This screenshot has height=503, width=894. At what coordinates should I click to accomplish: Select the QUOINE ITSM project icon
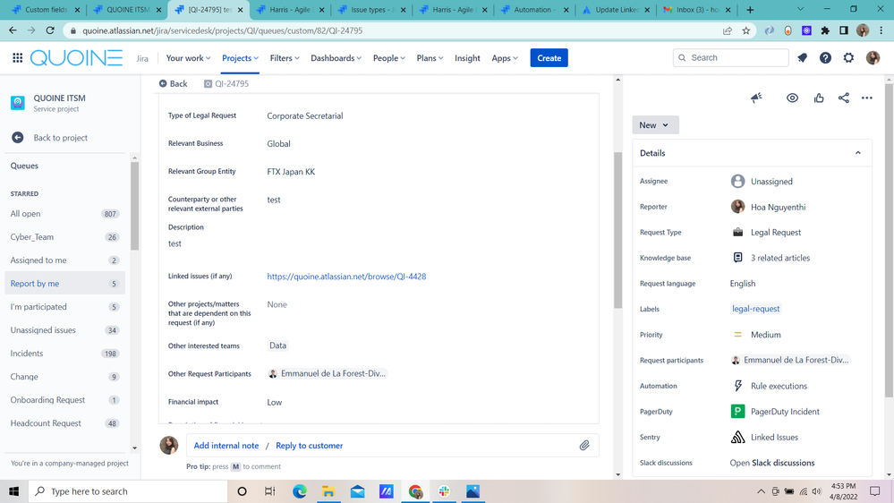pos(18,103)
